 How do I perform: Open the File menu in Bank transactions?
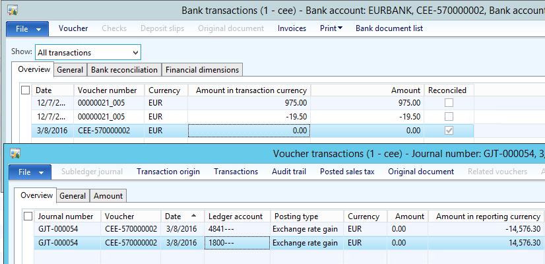[x=27, y=28]
